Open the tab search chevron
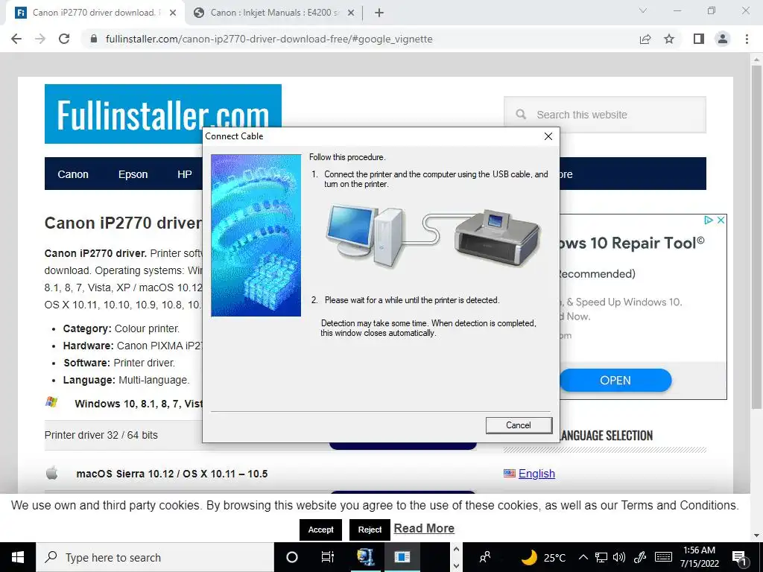This screenshot has width=763, height=572. [643, 10]
